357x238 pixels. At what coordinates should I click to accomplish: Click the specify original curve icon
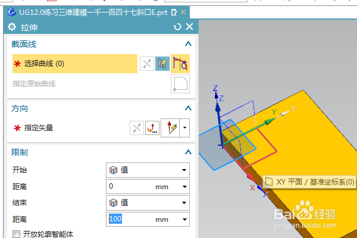coord(180,84)
